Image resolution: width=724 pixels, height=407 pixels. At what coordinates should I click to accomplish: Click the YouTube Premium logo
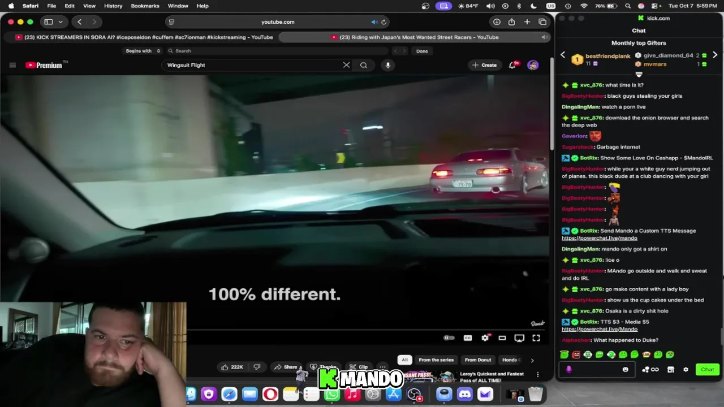(46, 65)
